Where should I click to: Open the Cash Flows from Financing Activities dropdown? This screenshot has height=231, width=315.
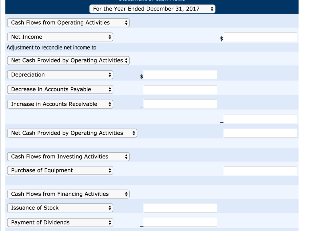click(x=68, y=194)
